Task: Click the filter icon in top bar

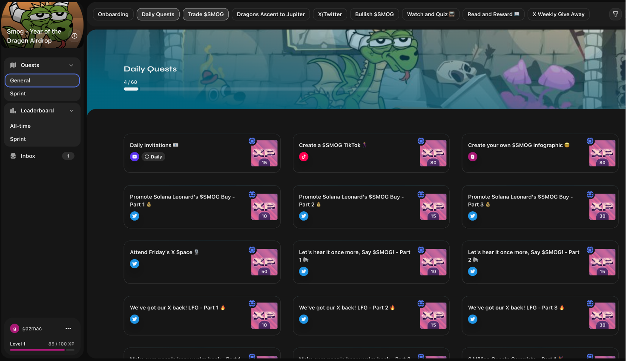Action: pos(615,14)
